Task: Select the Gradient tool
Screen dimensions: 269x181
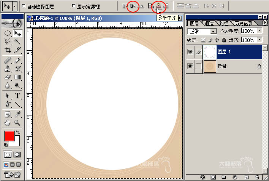Action: [17, 77]
